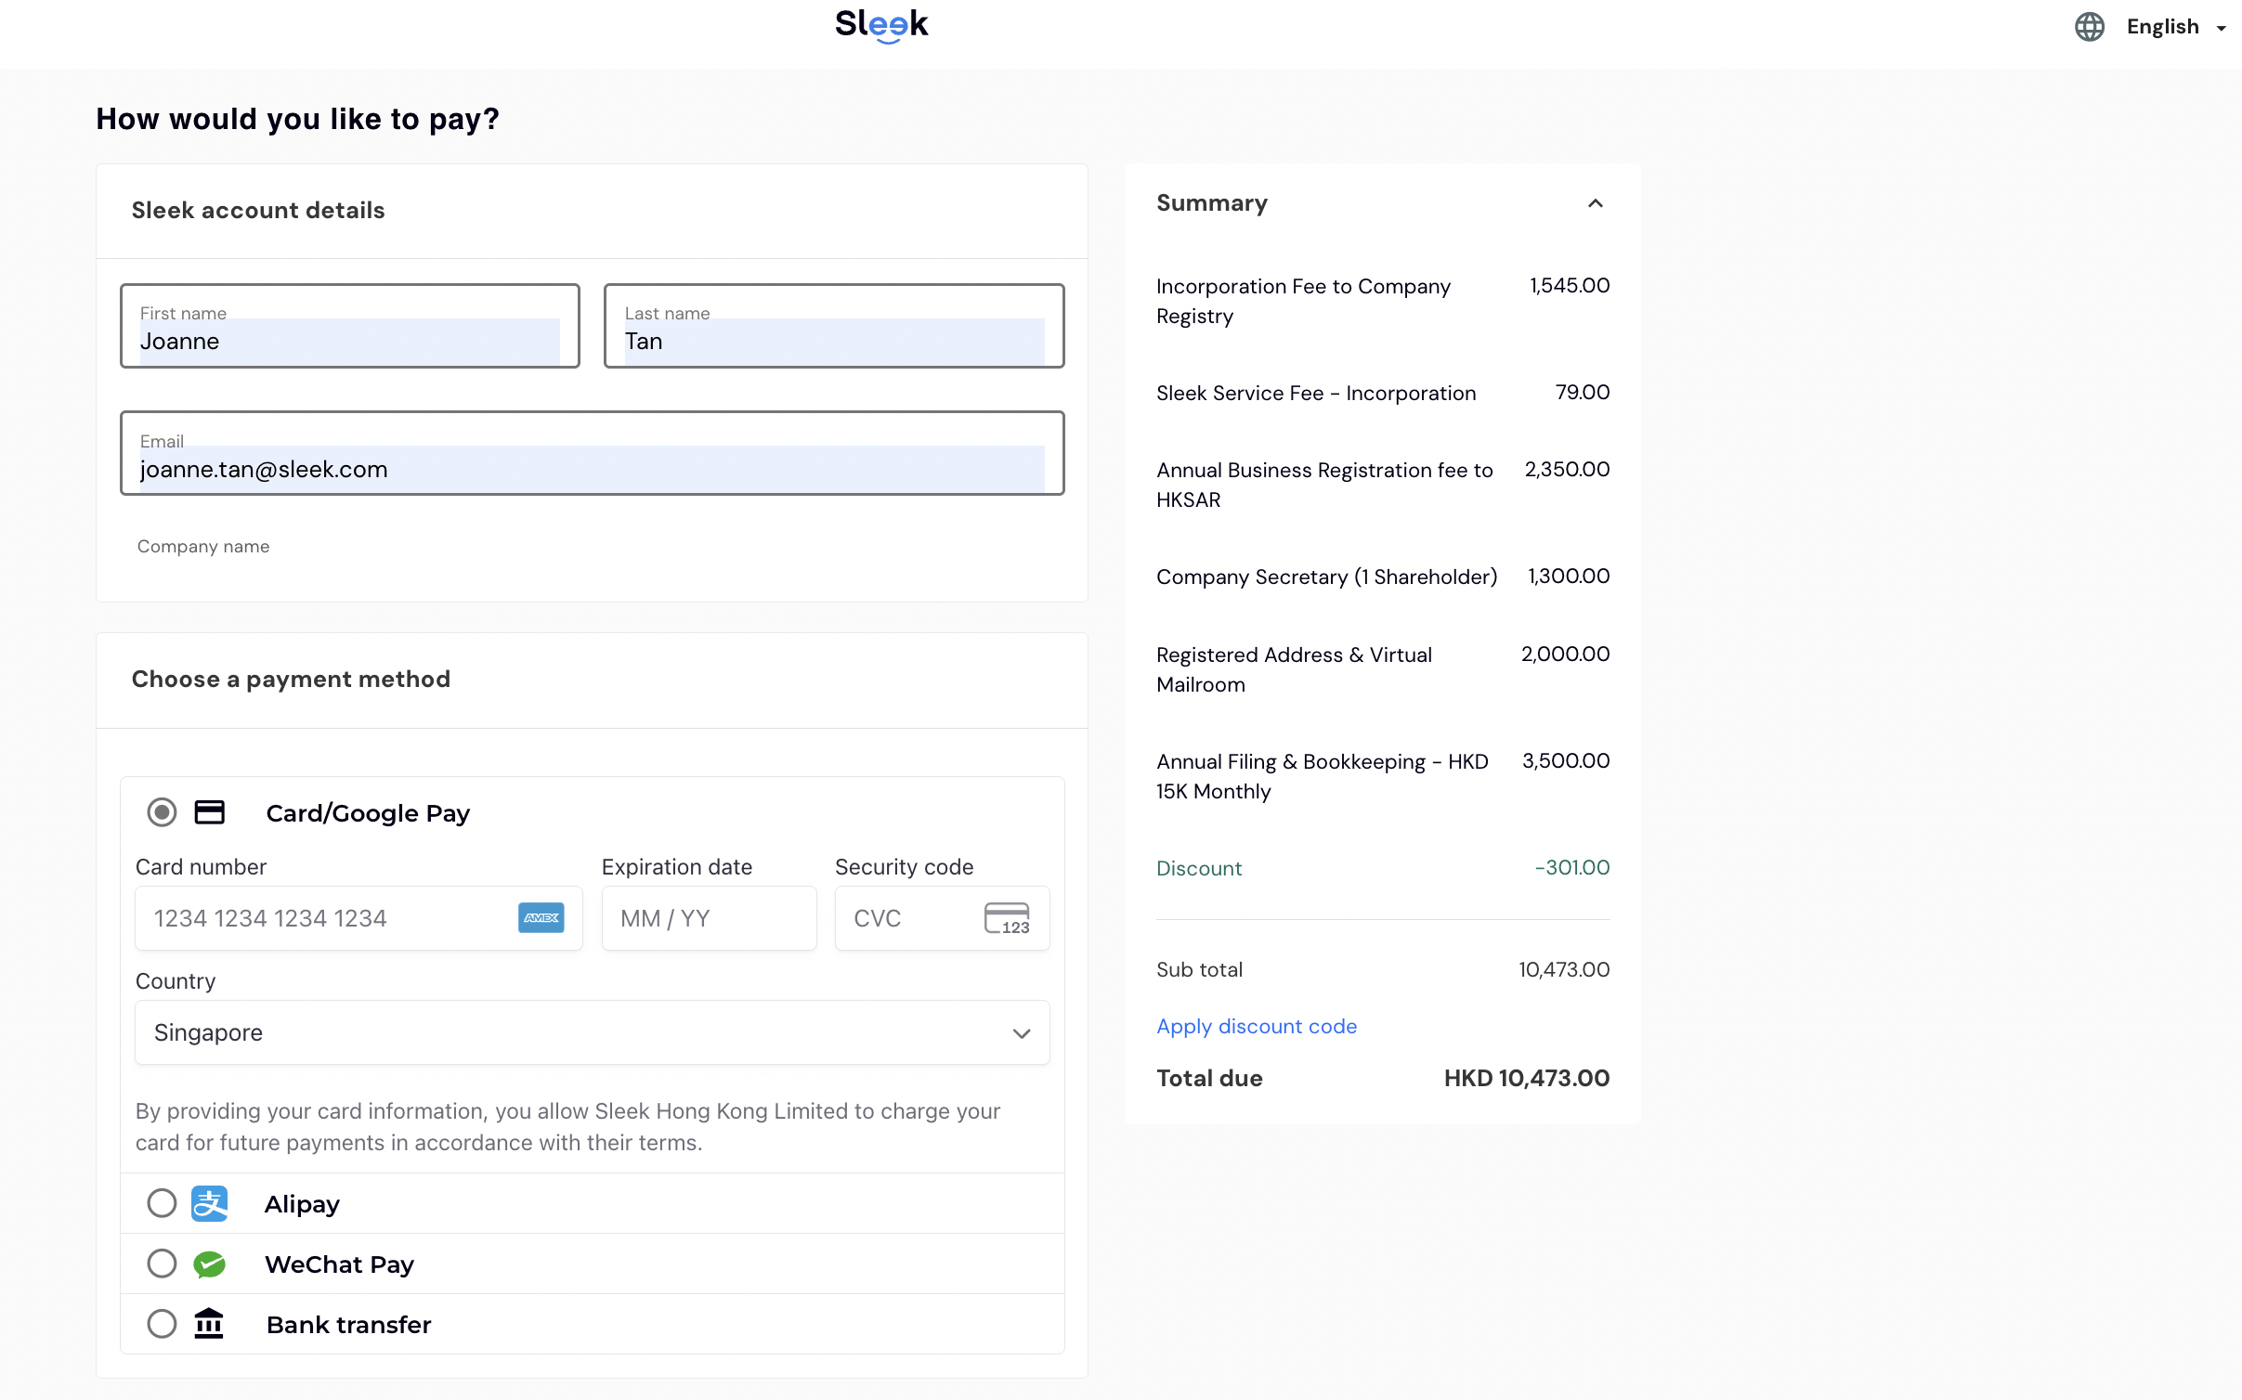Click the 1,545.00 incorporation fee price

1569,285
